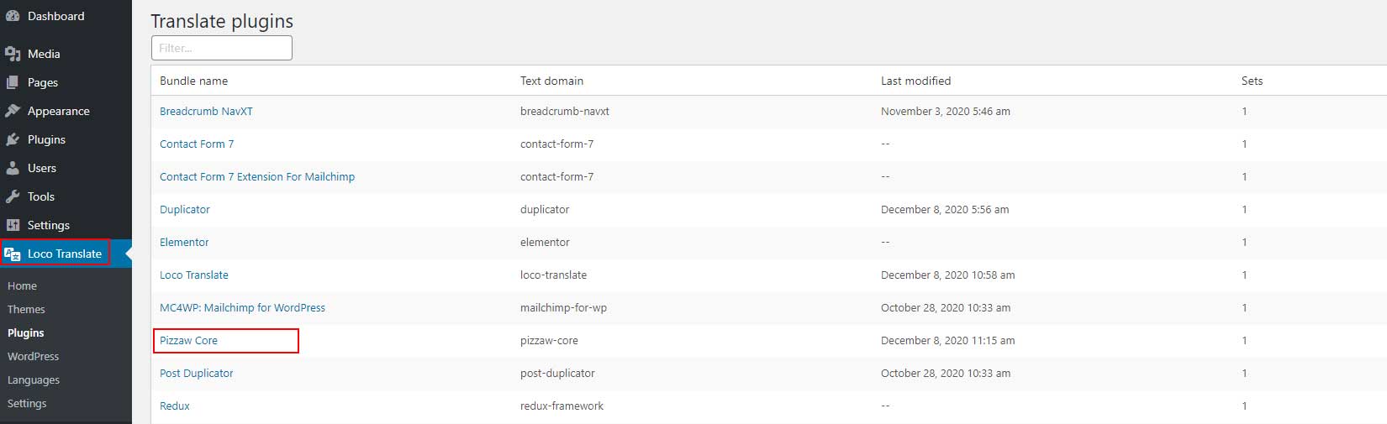Open the Redux bundle
The image size is (1387, 424).
[x=175, y=406]
